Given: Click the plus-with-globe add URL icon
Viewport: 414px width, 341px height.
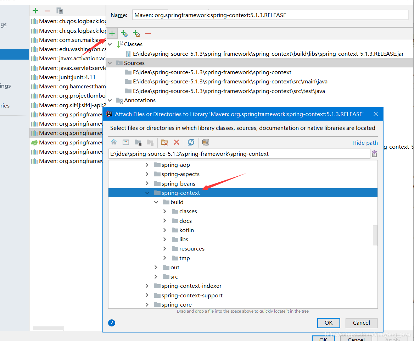Looking at the screenshot, I should coord(124,33).
